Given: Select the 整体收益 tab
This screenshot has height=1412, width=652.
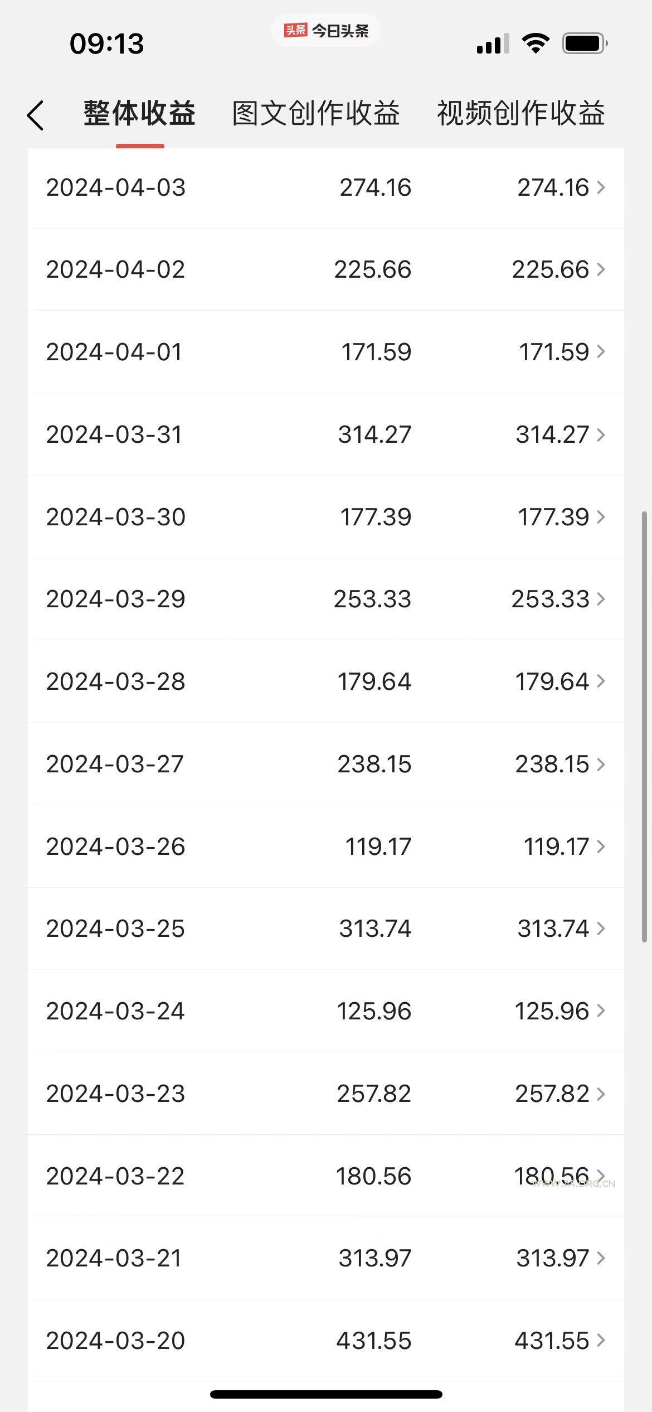Looking at the screenshot, I should [x=140, y=113].
